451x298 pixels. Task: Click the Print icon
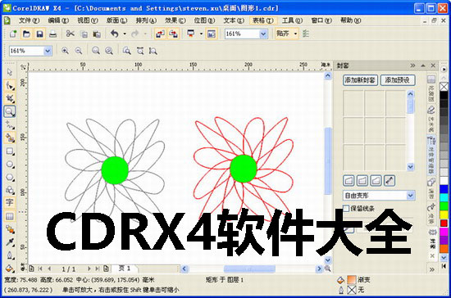[x=52, y=34]
